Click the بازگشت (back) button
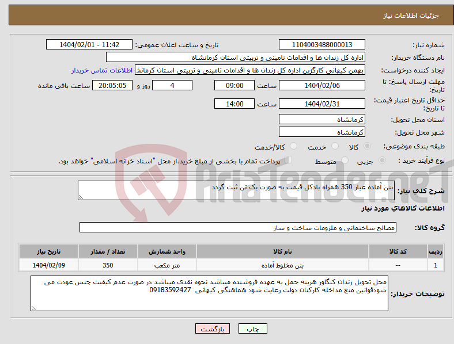This screenshot has width=454, height=344. pyautogui.click(x=213, y=328)
